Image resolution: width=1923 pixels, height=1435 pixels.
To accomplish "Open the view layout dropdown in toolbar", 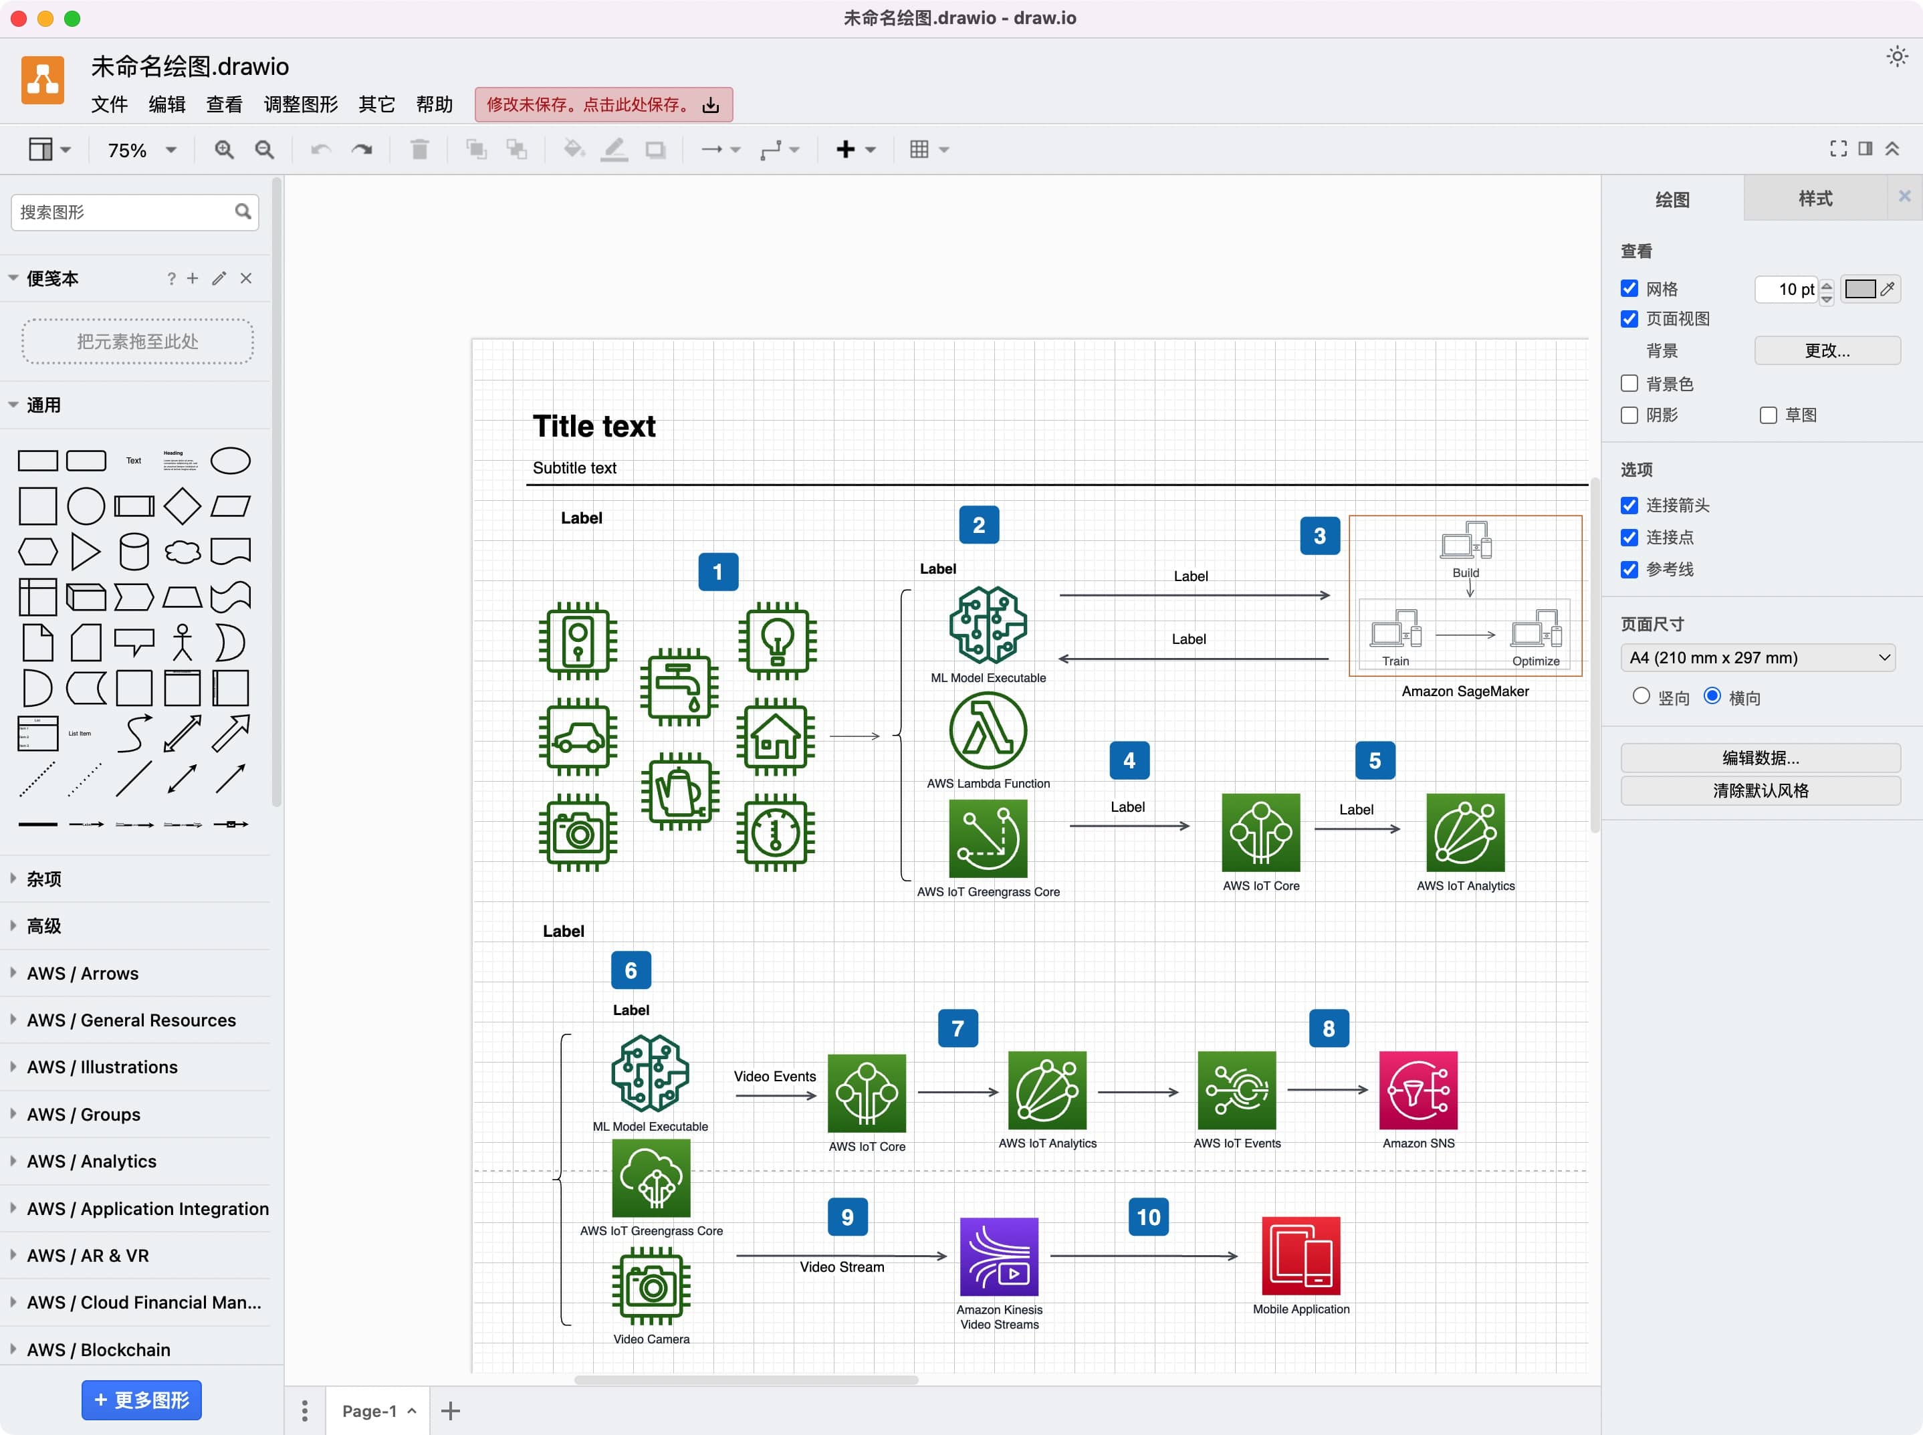I will [49, 149].
